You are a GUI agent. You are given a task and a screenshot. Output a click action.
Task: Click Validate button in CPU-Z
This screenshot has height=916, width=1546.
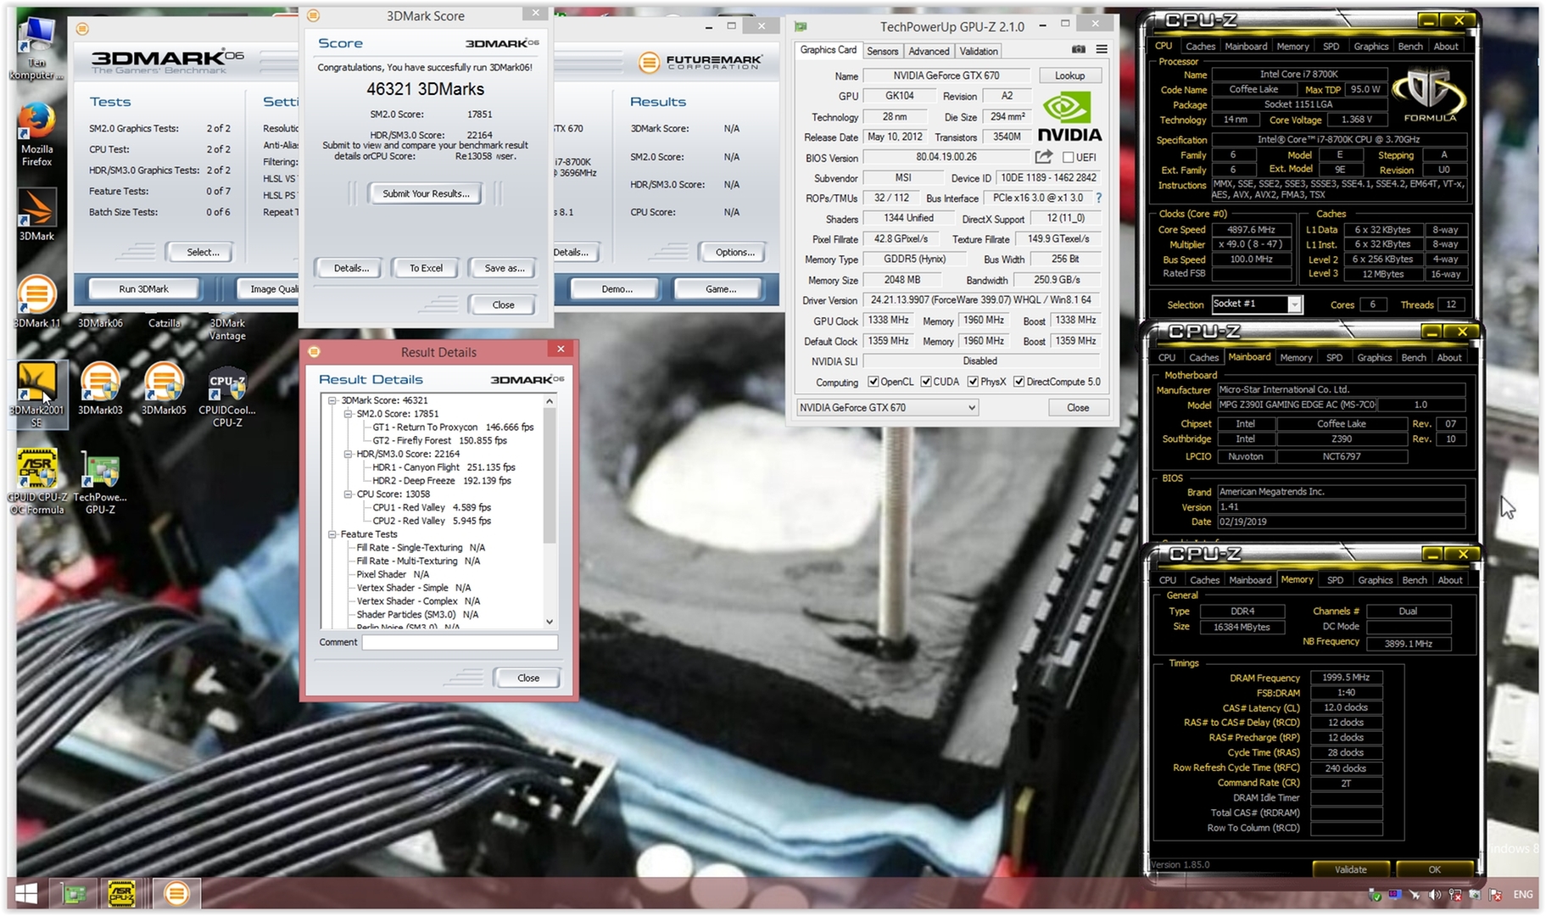pyautogui.click(x=1350, y=869)
